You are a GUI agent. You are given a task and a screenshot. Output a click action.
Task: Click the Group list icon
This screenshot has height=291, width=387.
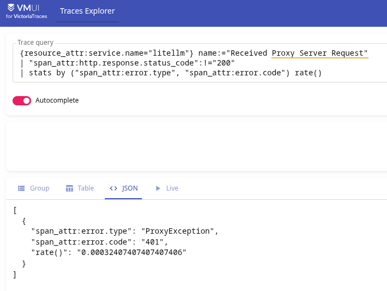point(21,188)
